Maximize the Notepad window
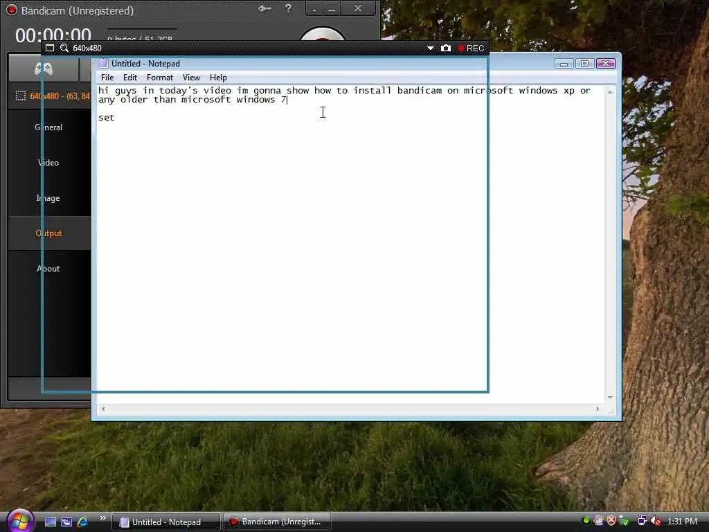 [x=584, y=63]
